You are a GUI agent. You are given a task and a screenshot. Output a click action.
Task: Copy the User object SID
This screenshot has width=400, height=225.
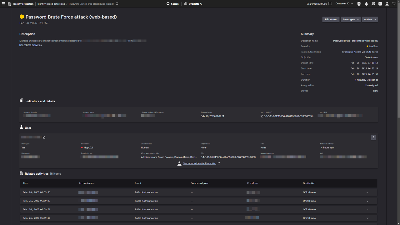pyautogui.click(x=262, y=116)
